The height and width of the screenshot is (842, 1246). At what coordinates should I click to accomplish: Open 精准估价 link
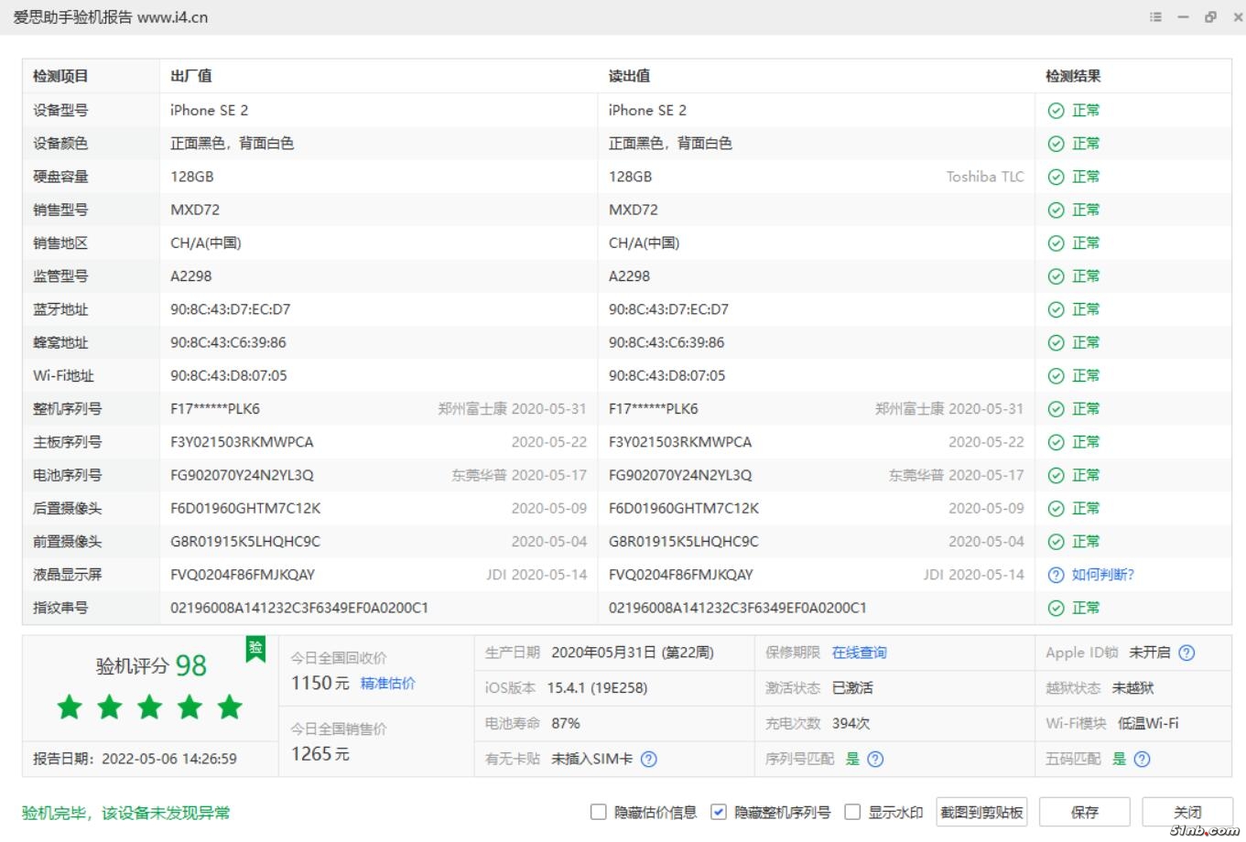click(388, 684)
